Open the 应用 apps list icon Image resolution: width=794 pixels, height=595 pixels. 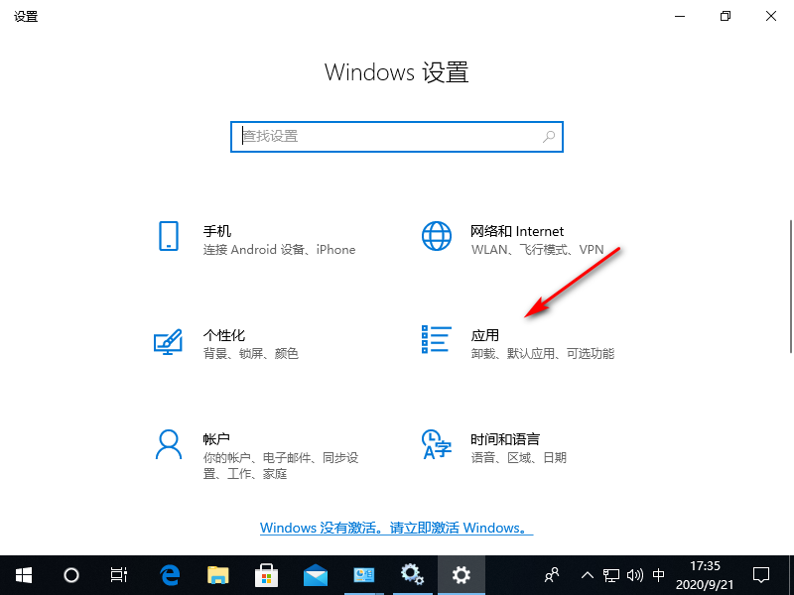pos(437,339)
